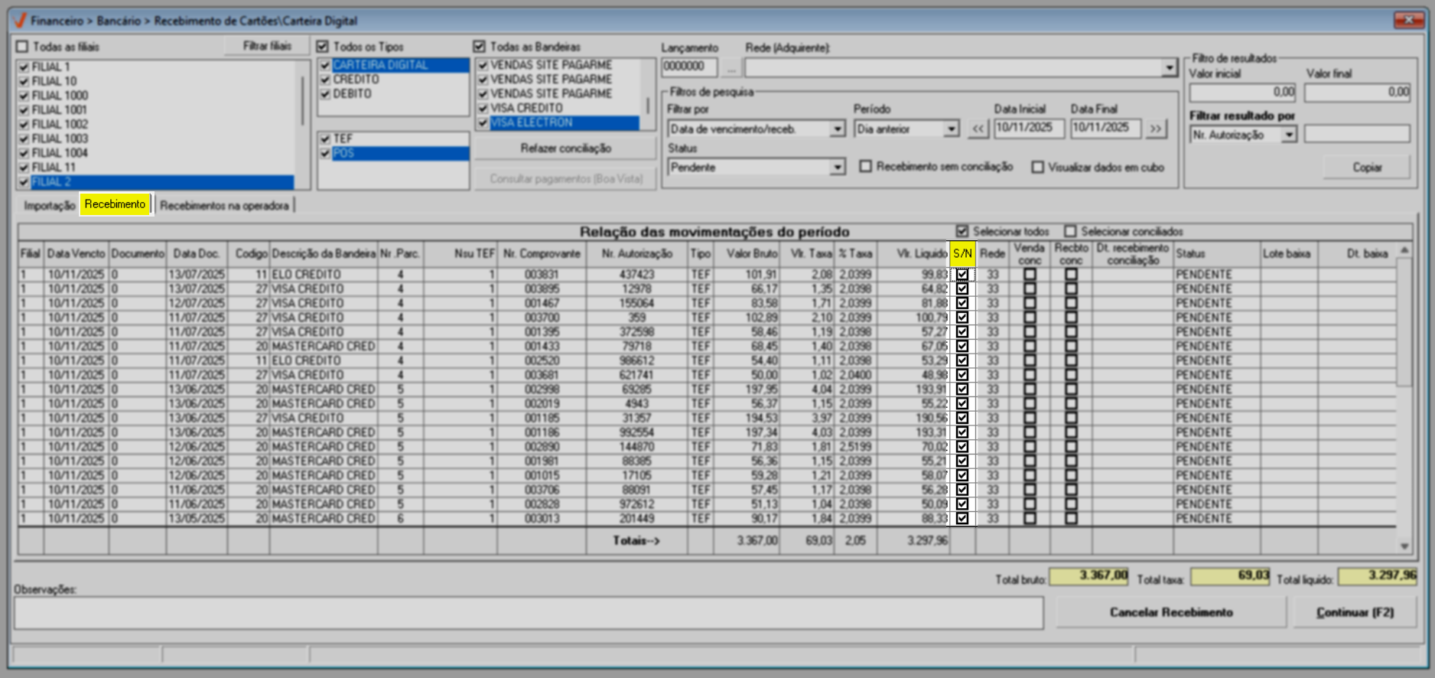
Task: Uncheck the Selecionar todos checkbox
Action: point(962,231)
